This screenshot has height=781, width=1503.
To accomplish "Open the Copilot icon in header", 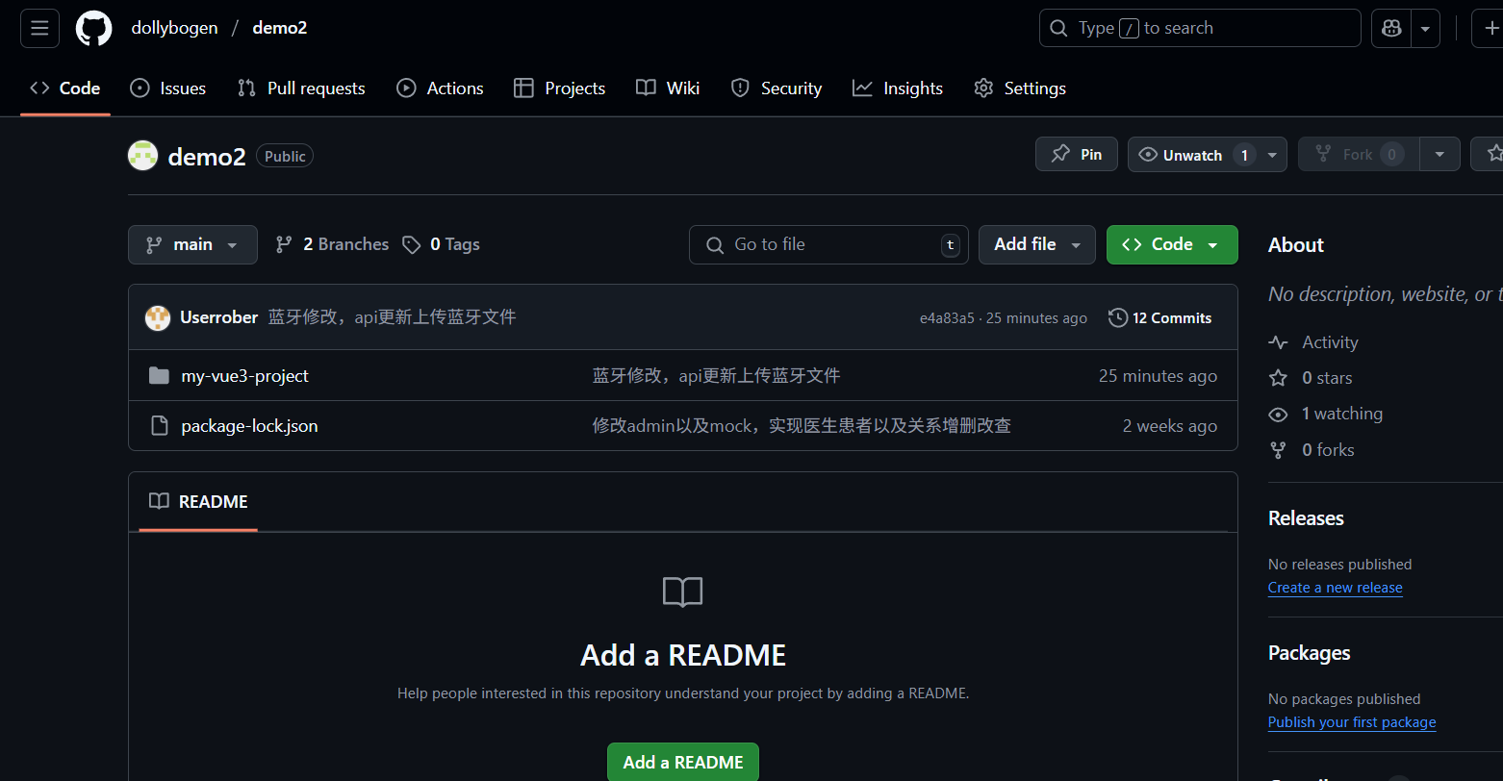I will coord(1391,29).
